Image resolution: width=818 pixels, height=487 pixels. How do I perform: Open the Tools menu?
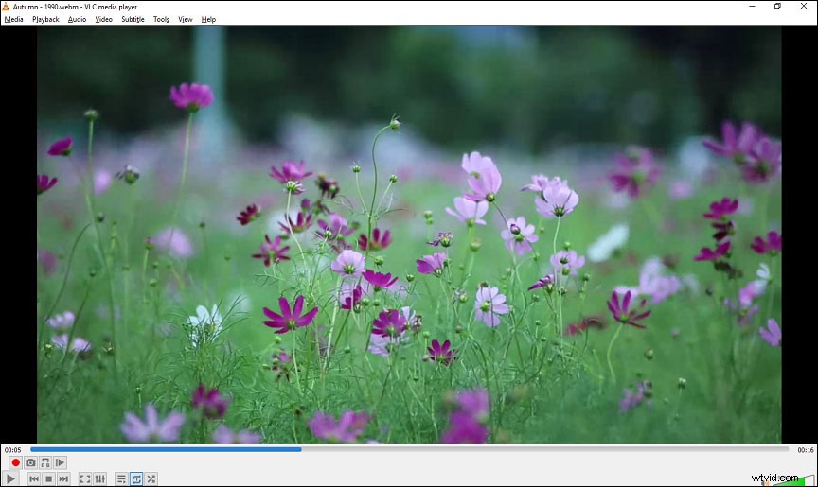point(161,19)
